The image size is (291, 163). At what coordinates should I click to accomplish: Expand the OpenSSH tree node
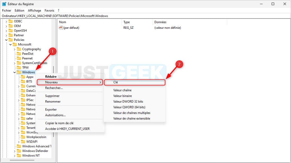coord(6,31)
